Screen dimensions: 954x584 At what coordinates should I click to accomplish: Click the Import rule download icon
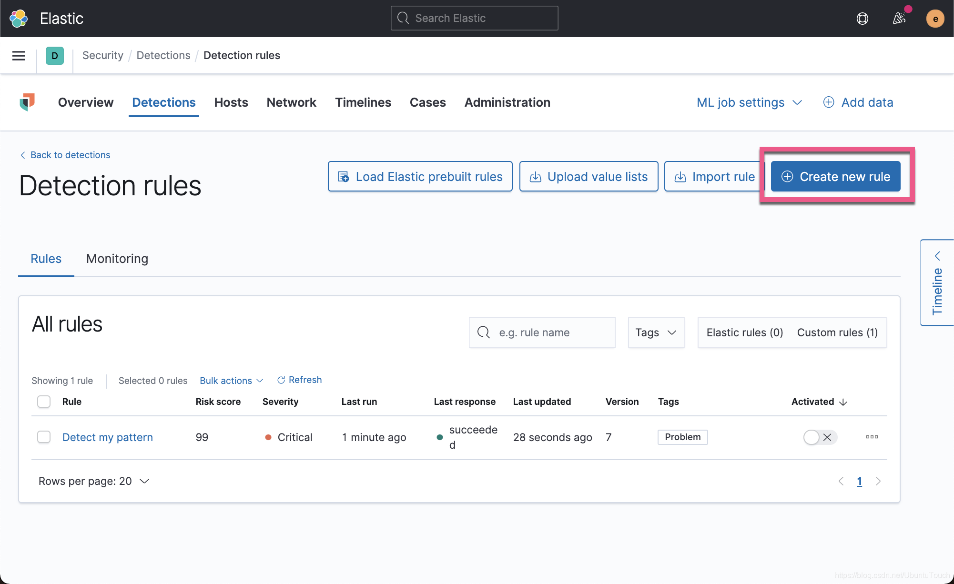680,176
